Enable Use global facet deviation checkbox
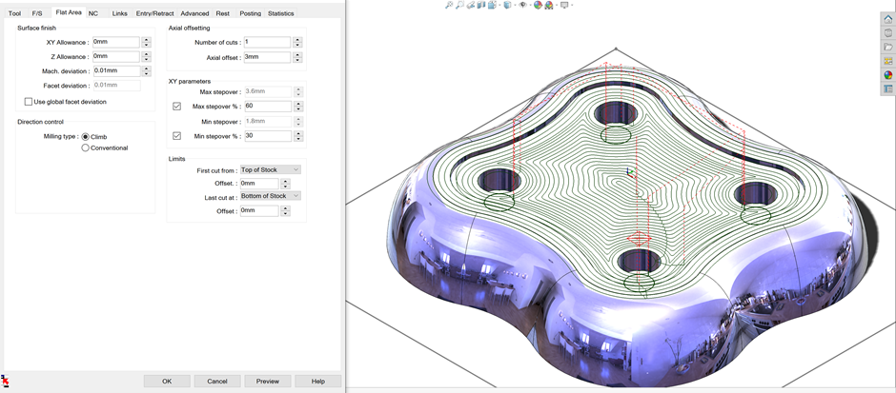The height and width of the screenshot is (393, 896). [x=29, y=102]
